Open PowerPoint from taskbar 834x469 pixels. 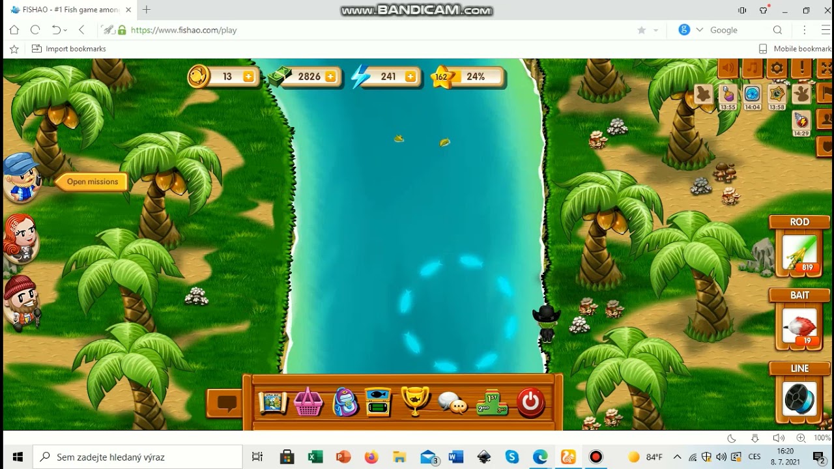point(343,457)
